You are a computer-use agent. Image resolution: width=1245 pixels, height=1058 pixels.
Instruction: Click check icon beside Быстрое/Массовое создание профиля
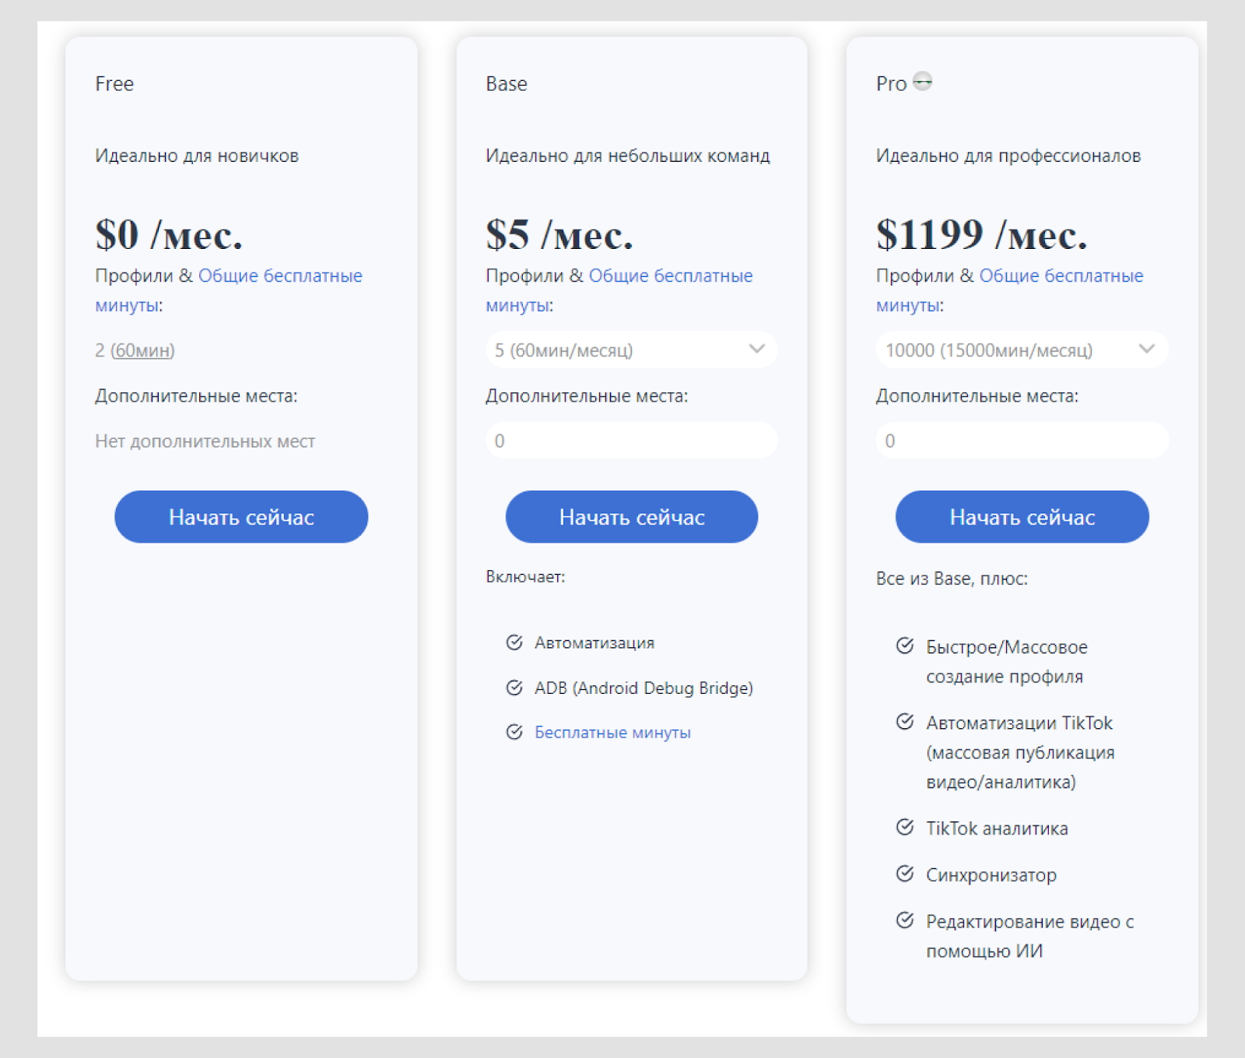pos(905,646)
